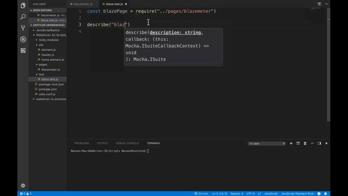
Task: Open package.json file
Action: [x=47, y=89]
